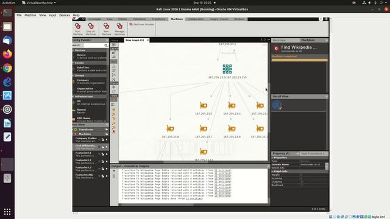Select the IP entity 167.205.23.3
Viewport: 390px width, 219px height.
tap(232, 105)
